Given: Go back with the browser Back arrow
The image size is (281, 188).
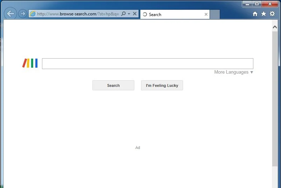Looking at the screenshot, I should (x=10, y=13).
